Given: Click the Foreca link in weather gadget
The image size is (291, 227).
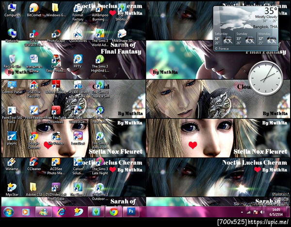Looking at the screenshot, I should pyautogui.click(x=222, y=49).
